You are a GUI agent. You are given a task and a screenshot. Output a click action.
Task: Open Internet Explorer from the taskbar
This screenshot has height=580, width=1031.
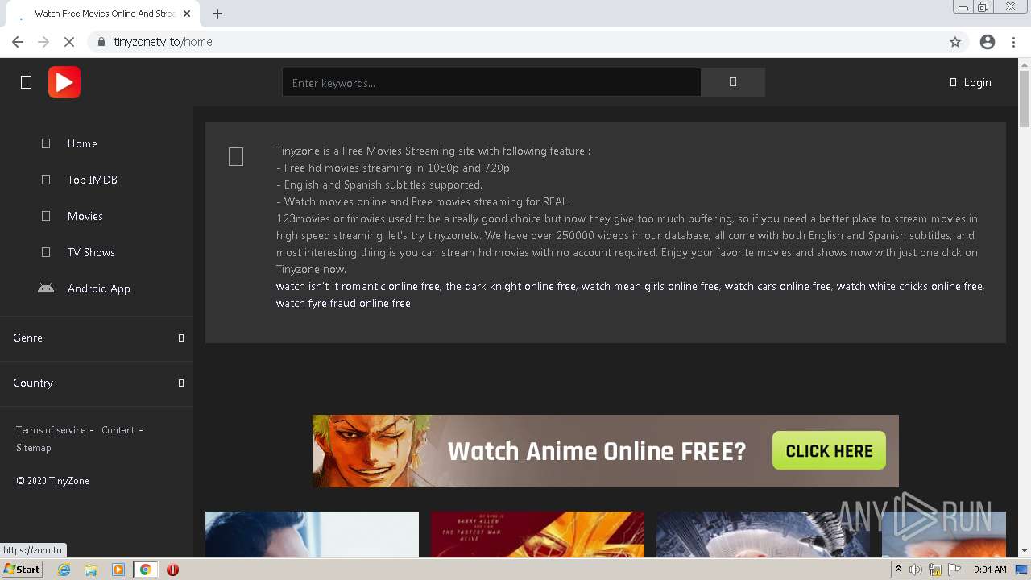pyautogui.click(x=64, y=570)
